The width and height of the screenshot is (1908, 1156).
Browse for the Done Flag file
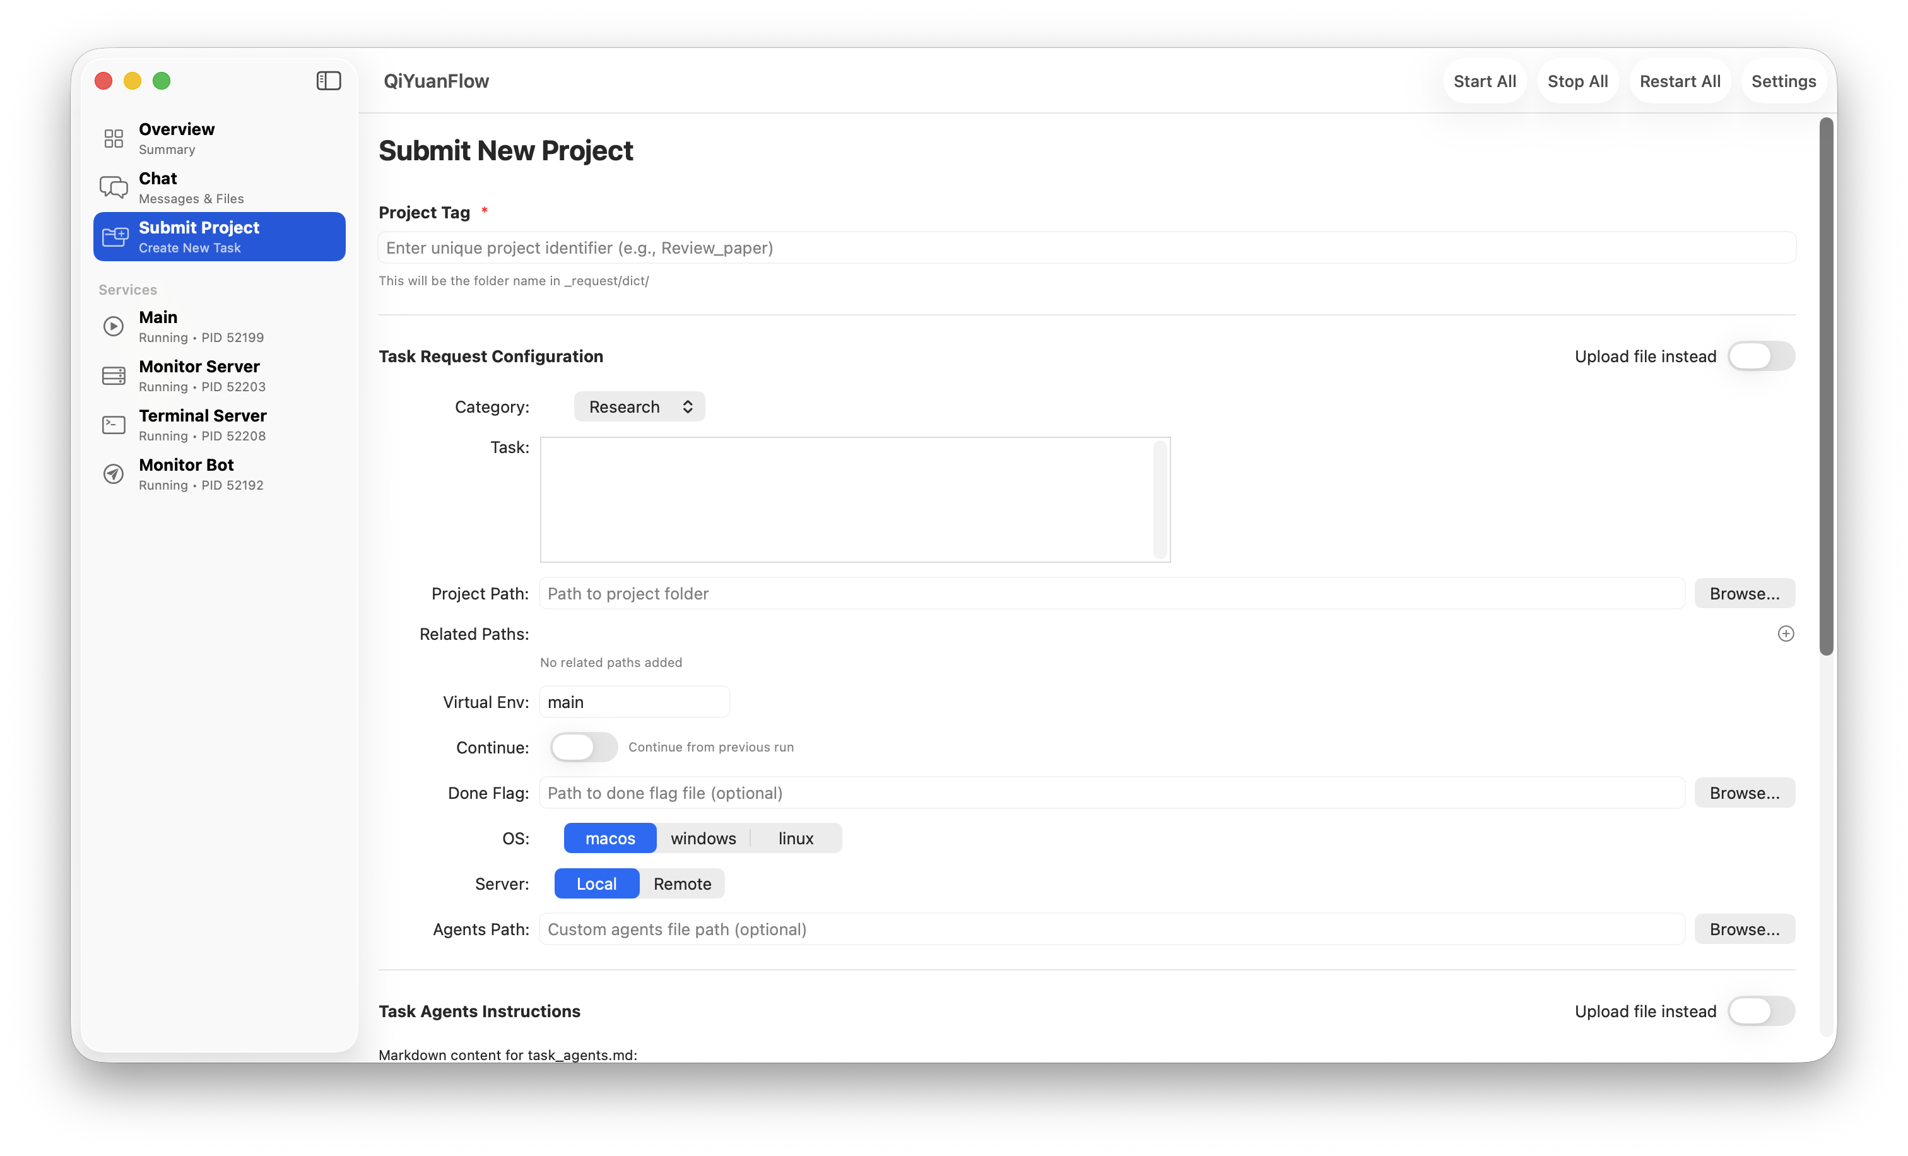(1745, 793)
